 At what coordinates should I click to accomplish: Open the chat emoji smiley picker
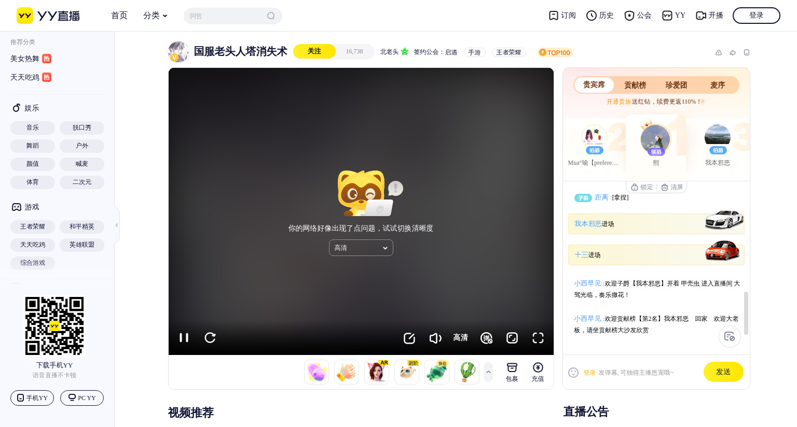point(573,373)
